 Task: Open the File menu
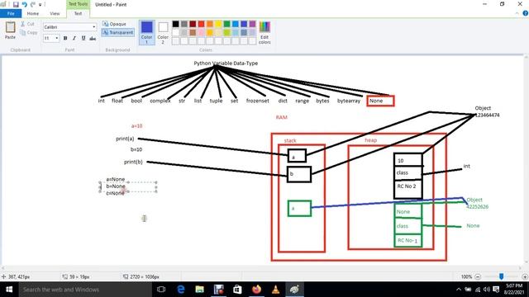[11, 13]
